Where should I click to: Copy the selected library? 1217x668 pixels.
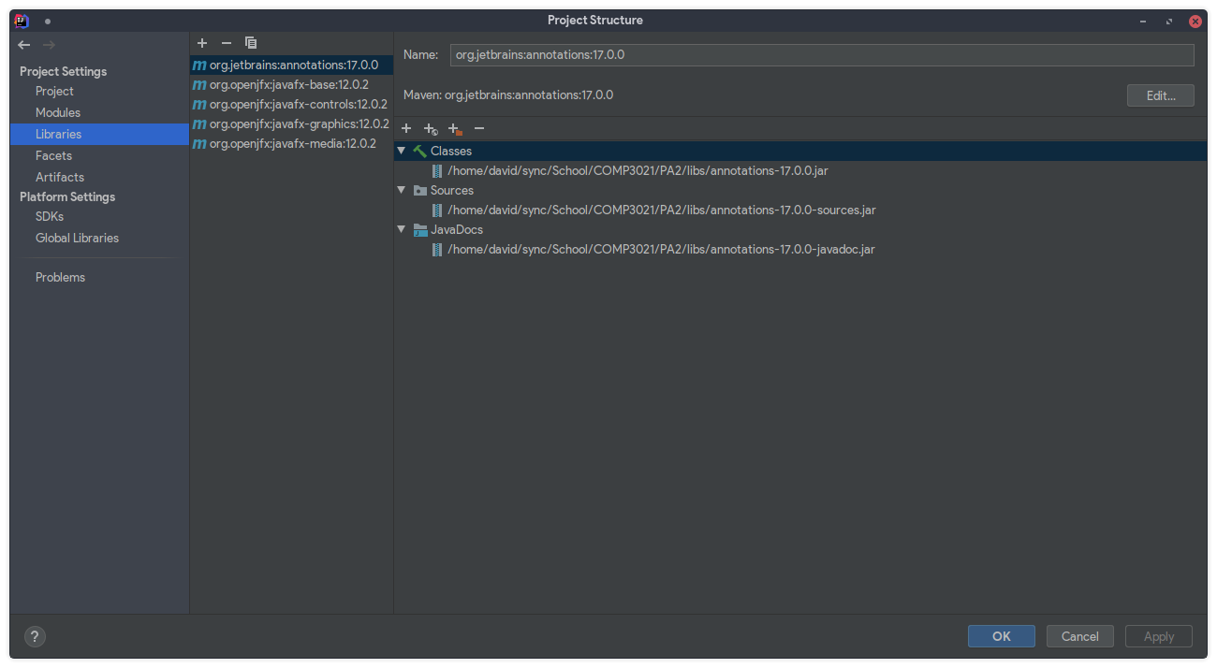[251, 43]
